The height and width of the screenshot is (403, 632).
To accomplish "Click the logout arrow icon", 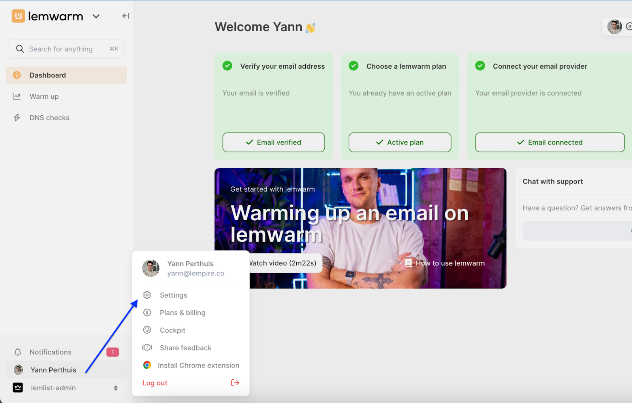I will click(x=235, y=382).
